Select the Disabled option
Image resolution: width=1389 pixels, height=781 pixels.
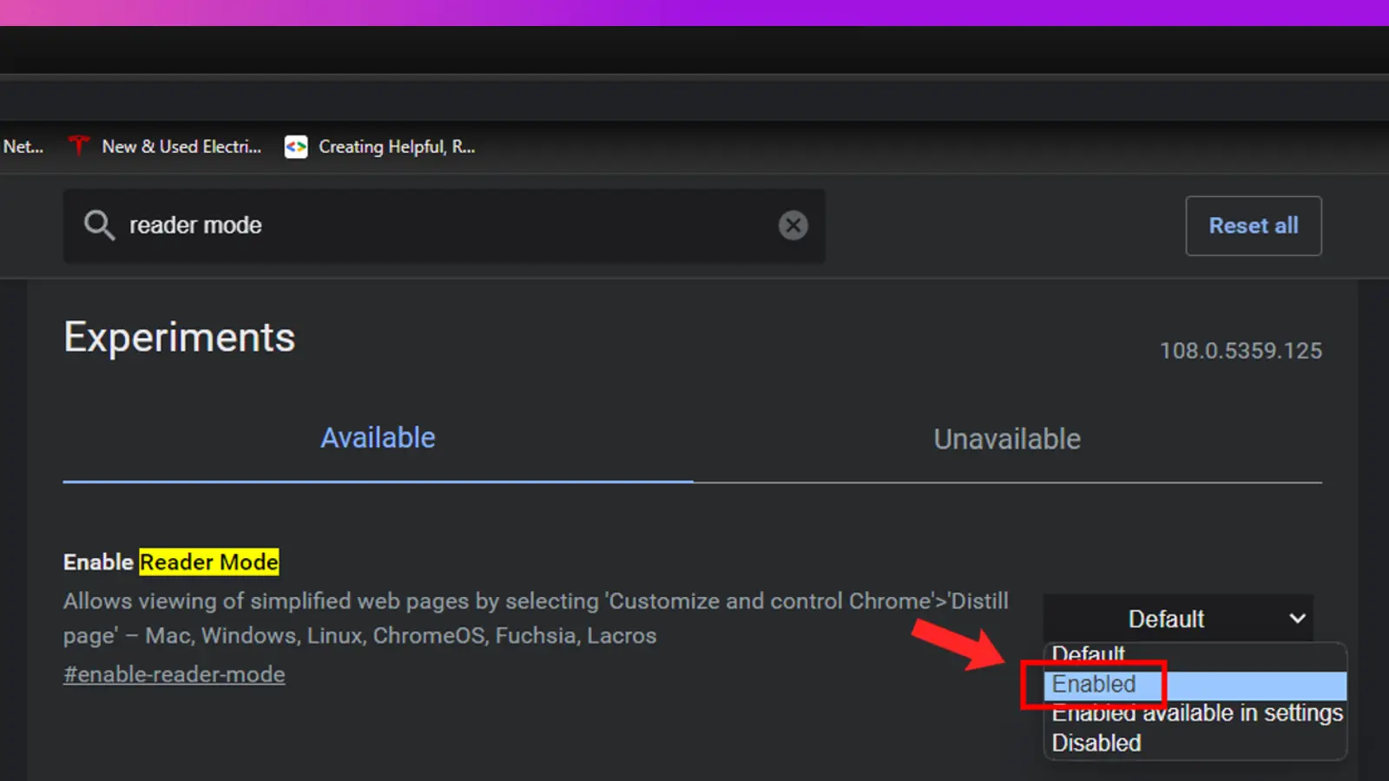tap(1195, 743)
